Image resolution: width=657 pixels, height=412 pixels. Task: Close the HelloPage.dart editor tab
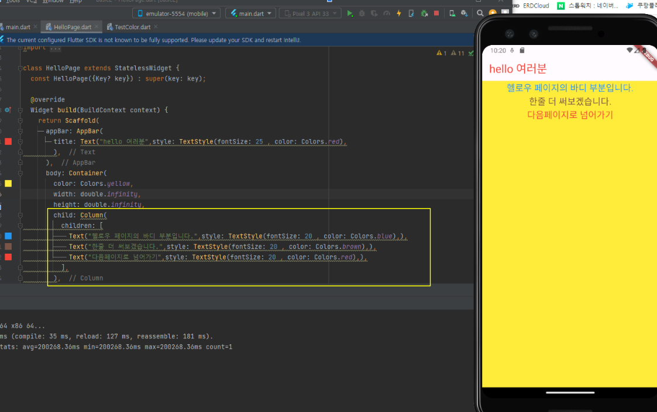pos(97,27)
